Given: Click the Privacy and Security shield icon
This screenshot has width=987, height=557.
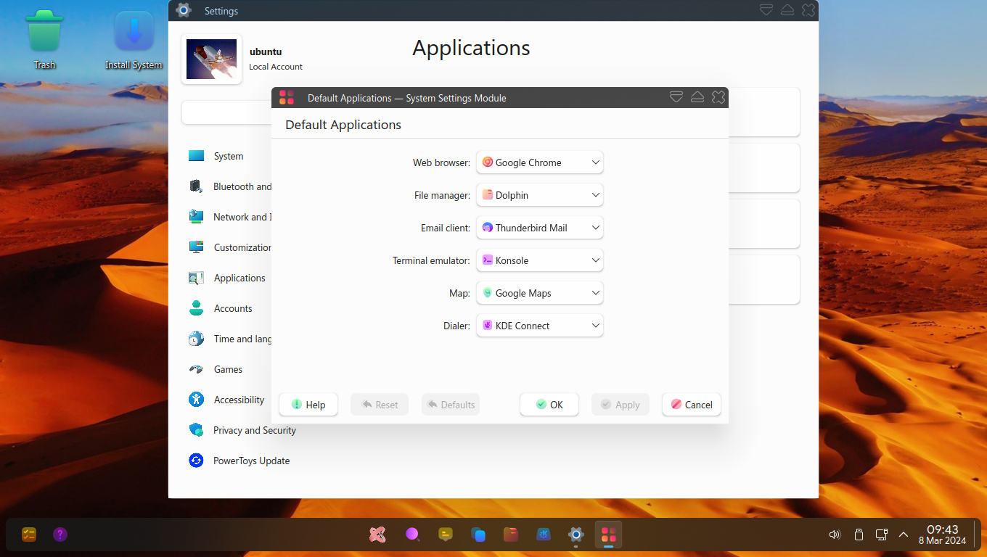Looking at the screenshot, I should click(196, 430).
